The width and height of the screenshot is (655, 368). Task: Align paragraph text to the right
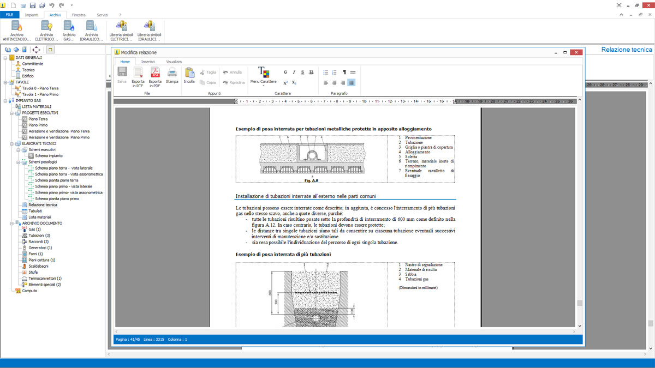pos(343,83)
